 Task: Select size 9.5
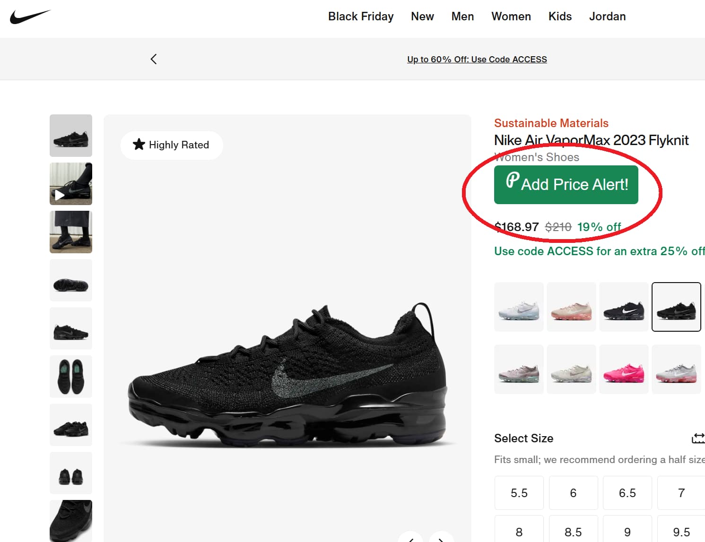(681, 531)
